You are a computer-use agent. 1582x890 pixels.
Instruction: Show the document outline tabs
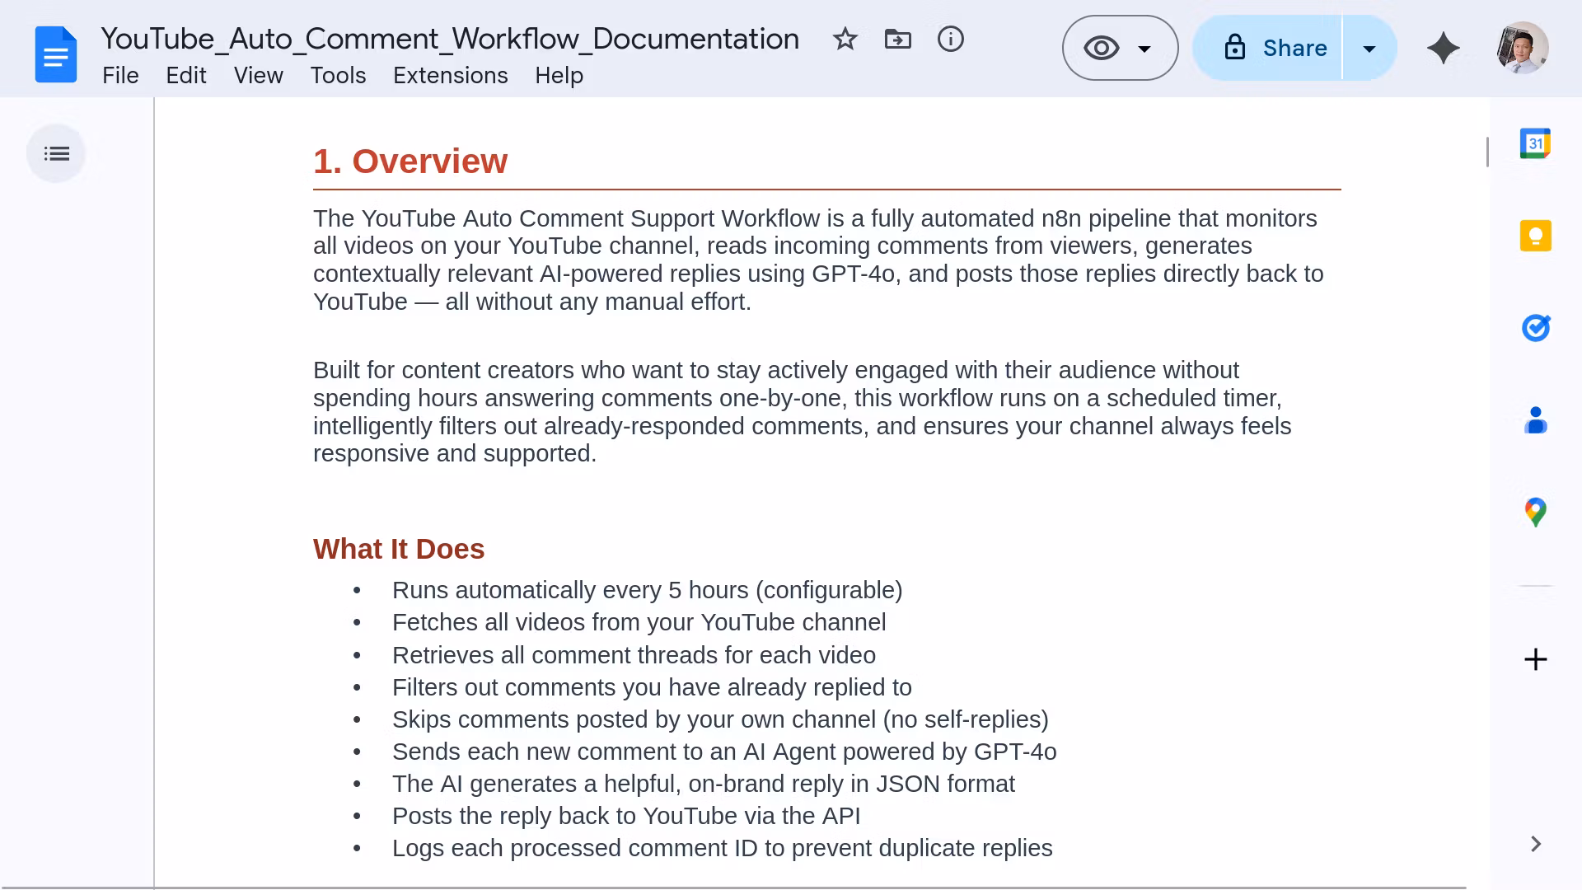pos(56,153)
